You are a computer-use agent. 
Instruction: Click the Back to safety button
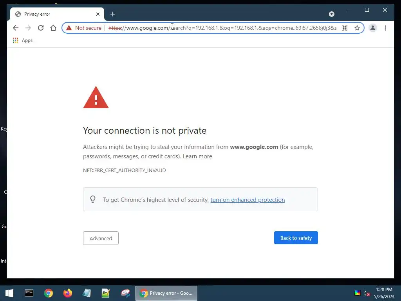tap(296, 238)
